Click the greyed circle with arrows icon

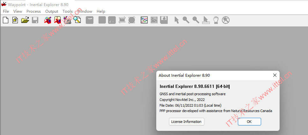(132, 20)
